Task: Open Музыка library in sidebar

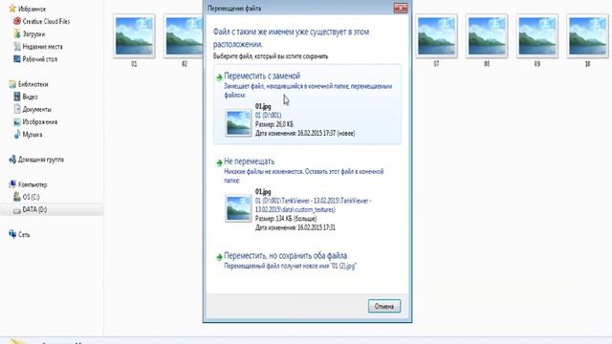Action: coord(33,134)
